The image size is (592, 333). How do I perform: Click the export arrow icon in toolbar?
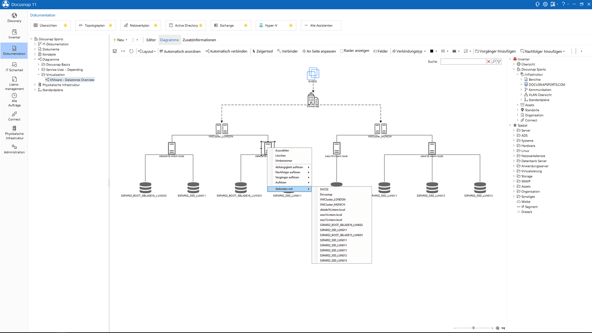coord(123,51)
